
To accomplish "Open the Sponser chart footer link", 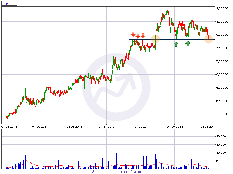I will (x=117, y=172).
